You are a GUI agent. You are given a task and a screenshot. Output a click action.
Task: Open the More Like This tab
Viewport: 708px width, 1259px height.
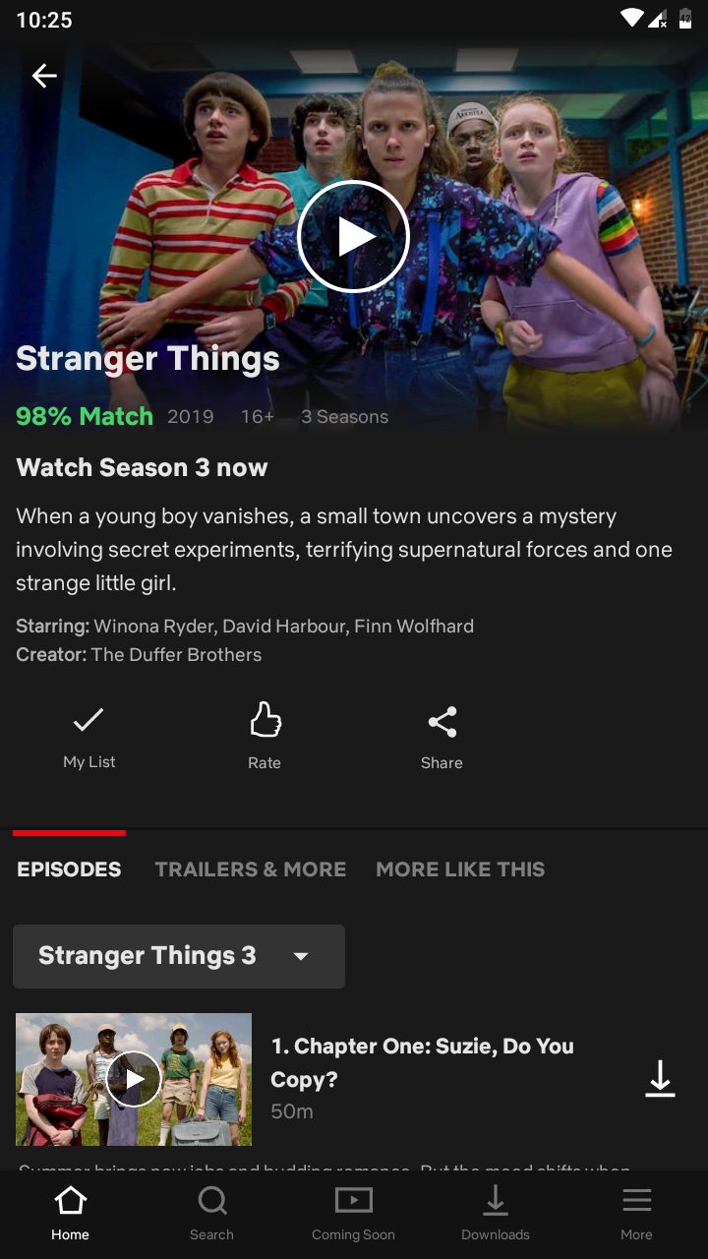tap(460, 869)
